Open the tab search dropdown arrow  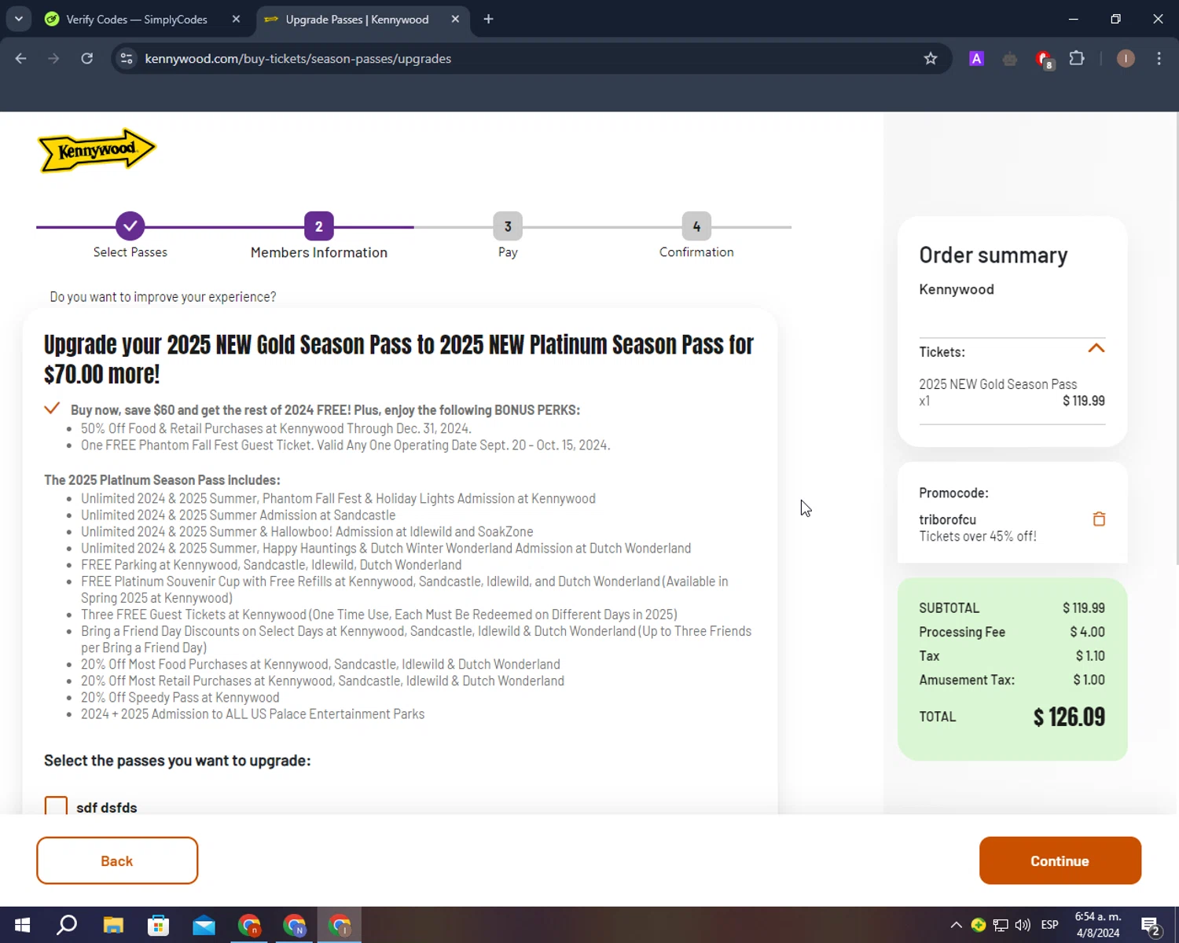(x=18, y=19)
